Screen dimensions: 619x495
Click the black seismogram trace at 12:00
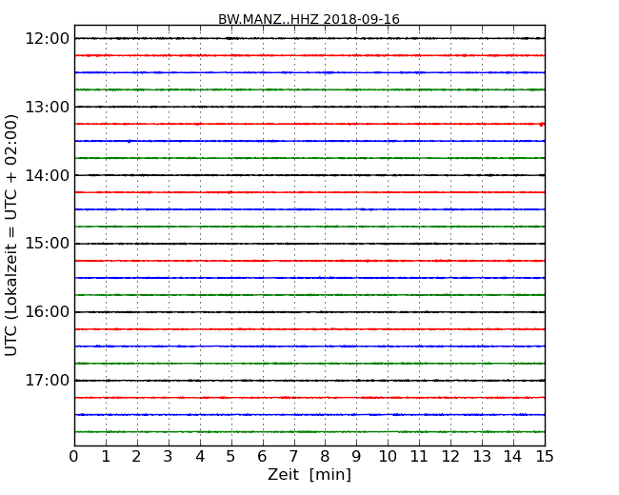click(309, 38)
